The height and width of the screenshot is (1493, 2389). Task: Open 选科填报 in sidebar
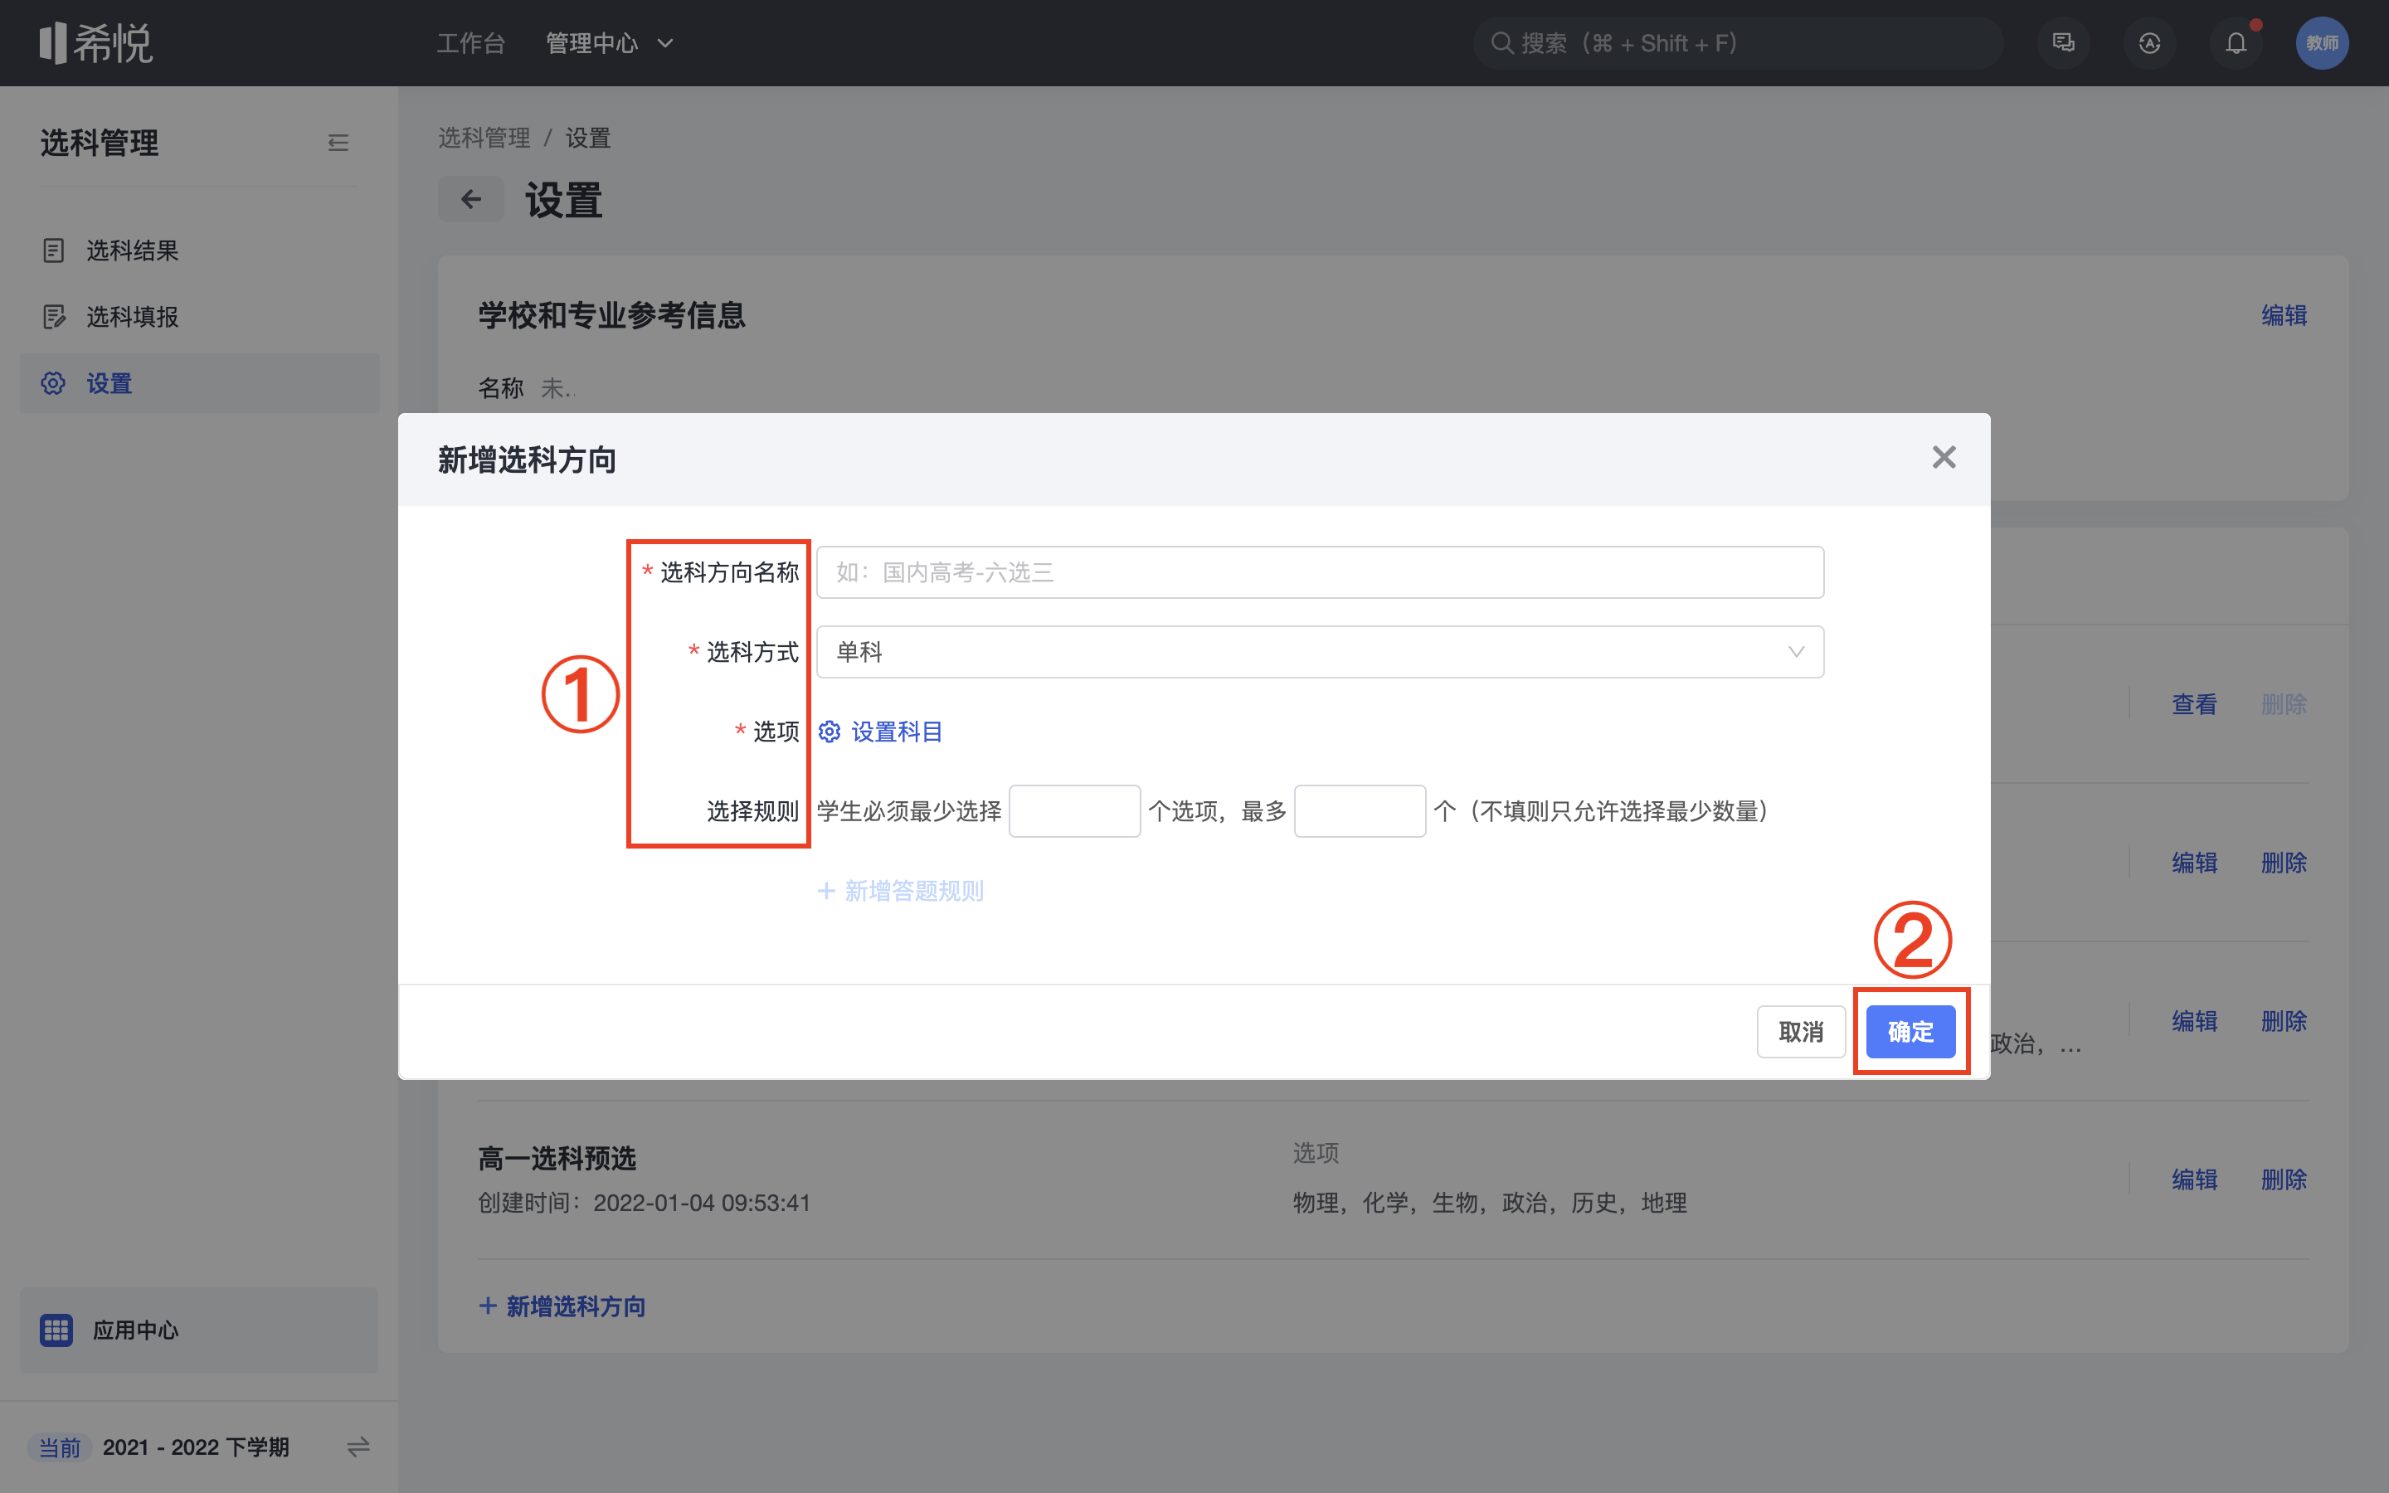coord(199,317)
